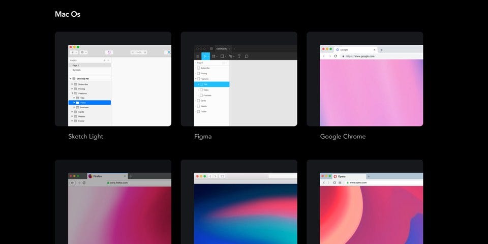Viewport: 488px width, 244px height.
Task: Click the Opera back chevron
Action: point(324,182)
